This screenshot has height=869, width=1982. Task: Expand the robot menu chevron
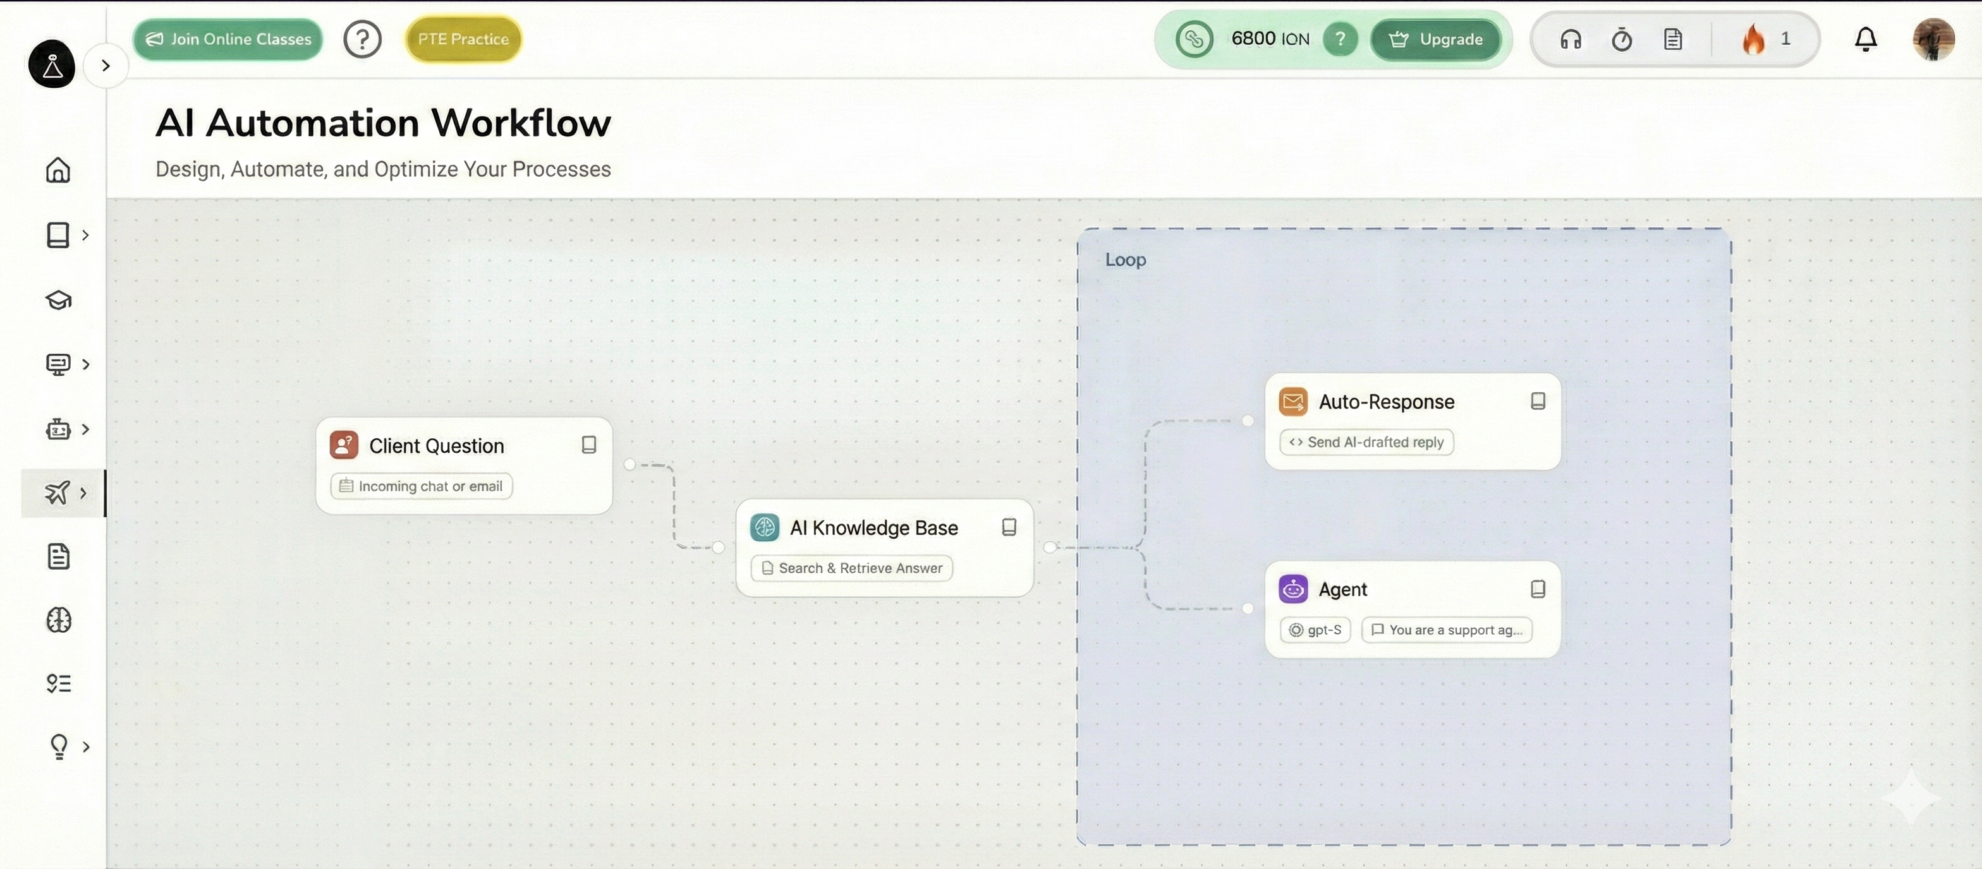pos(85,429)
